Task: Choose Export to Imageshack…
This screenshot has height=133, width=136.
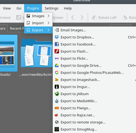Action: click(94, 80)
